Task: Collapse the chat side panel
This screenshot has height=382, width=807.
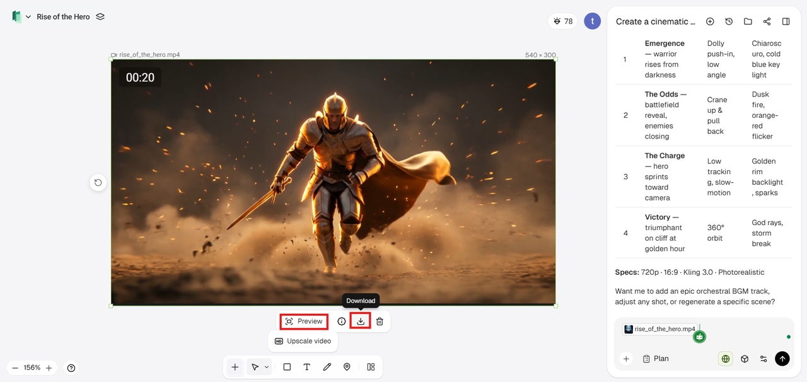Action: click(786, 21)
